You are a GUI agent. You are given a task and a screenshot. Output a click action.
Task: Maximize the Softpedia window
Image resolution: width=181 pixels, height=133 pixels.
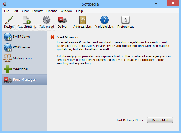163,3
